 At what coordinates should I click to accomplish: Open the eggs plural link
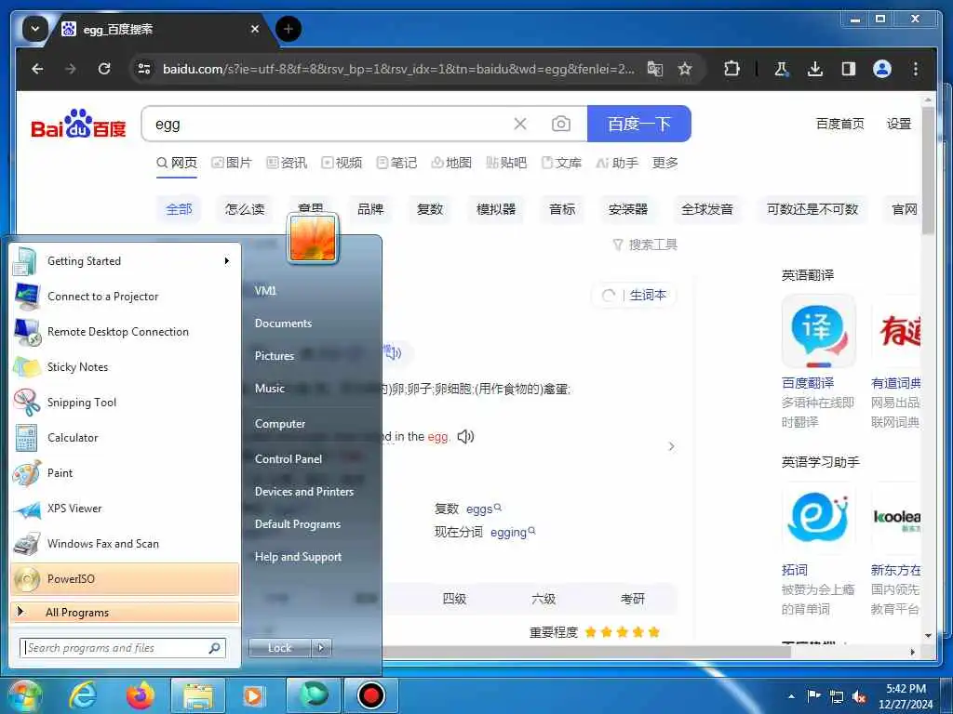point(484,509)
